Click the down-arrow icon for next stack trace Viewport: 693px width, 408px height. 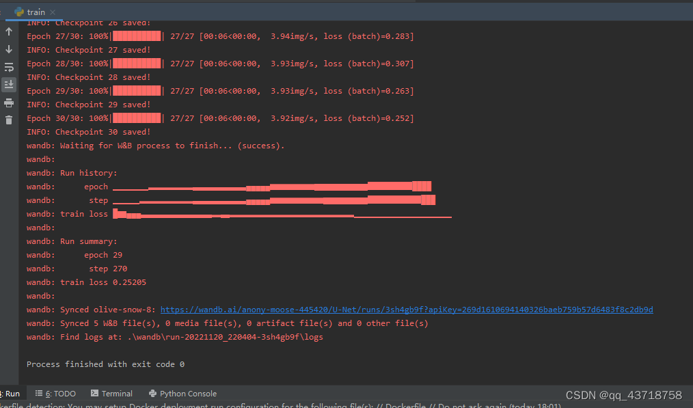click(x=9, y=49)
